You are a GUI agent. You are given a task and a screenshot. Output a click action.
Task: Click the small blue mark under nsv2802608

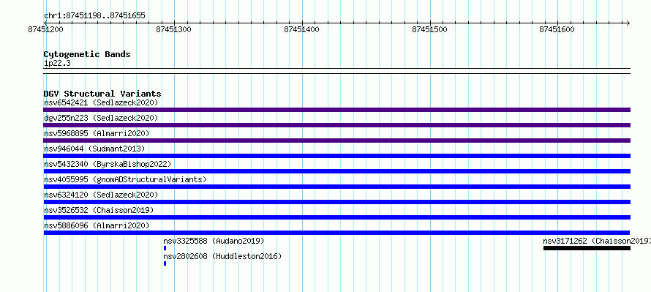pyautogui.click(x=165, y=263)
